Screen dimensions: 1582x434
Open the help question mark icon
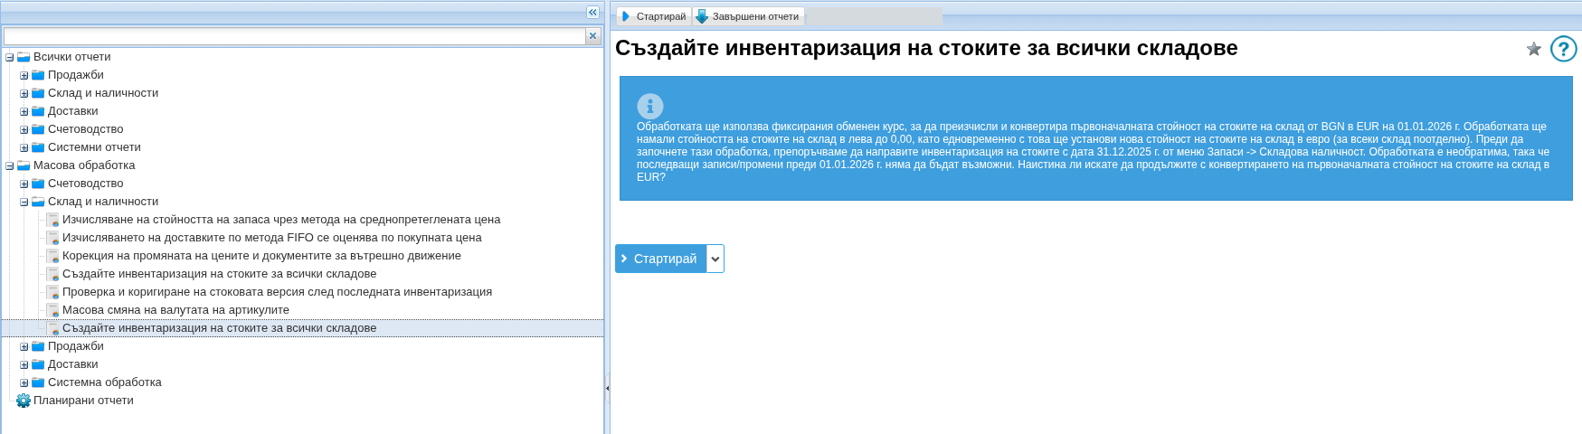[1563, 49]
